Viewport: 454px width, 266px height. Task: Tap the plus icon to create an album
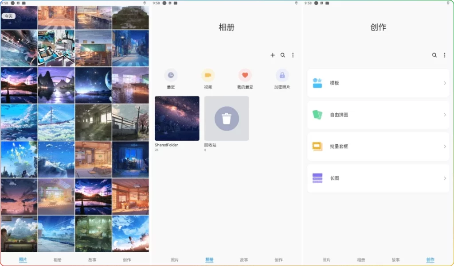(x=273, y=55)
